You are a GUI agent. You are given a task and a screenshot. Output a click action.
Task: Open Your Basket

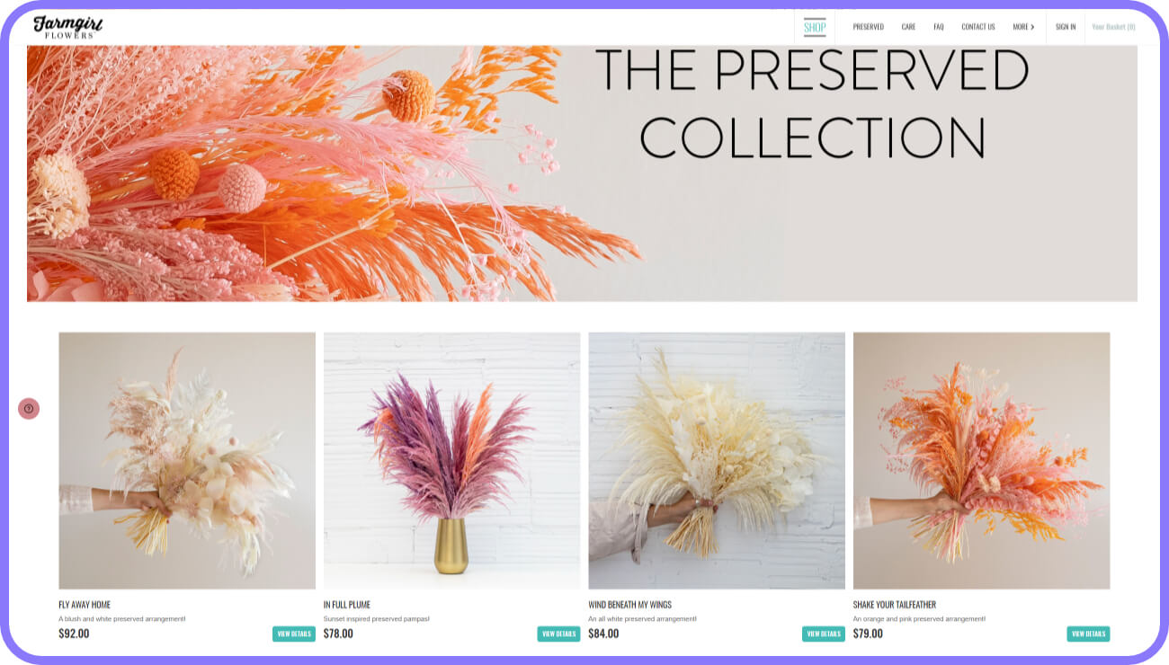(x=1113, y=27)
